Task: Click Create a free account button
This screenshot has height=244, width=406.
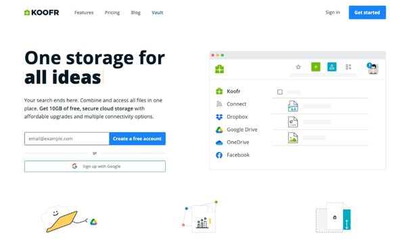Action: click(x=137, y=139)
